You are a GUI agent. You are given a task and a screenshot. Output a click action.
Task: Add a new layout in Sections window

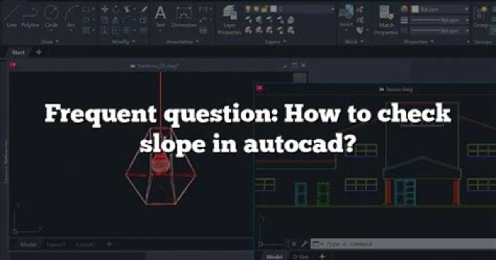point(109,244)
